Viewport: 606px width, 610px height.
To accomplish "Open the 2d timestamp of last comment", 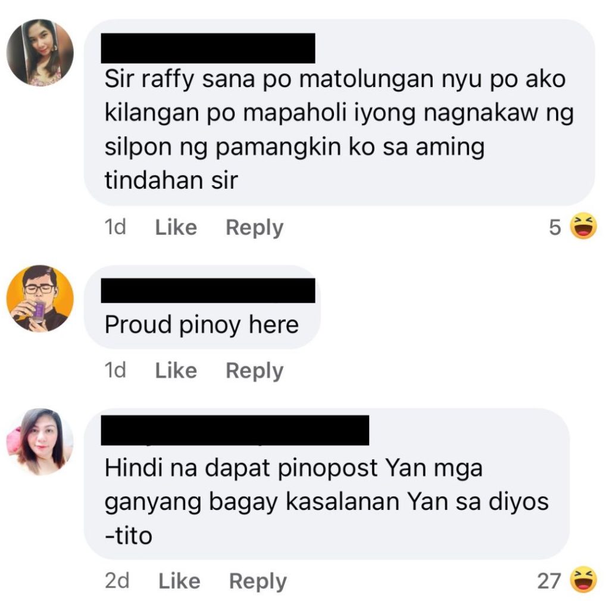I will coord(117,581).
